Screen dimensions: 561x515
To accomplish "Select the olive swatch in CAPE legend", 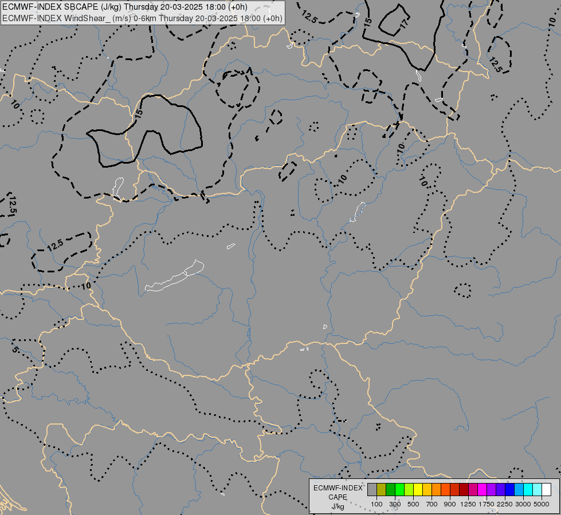I will (x=382, y=489).
